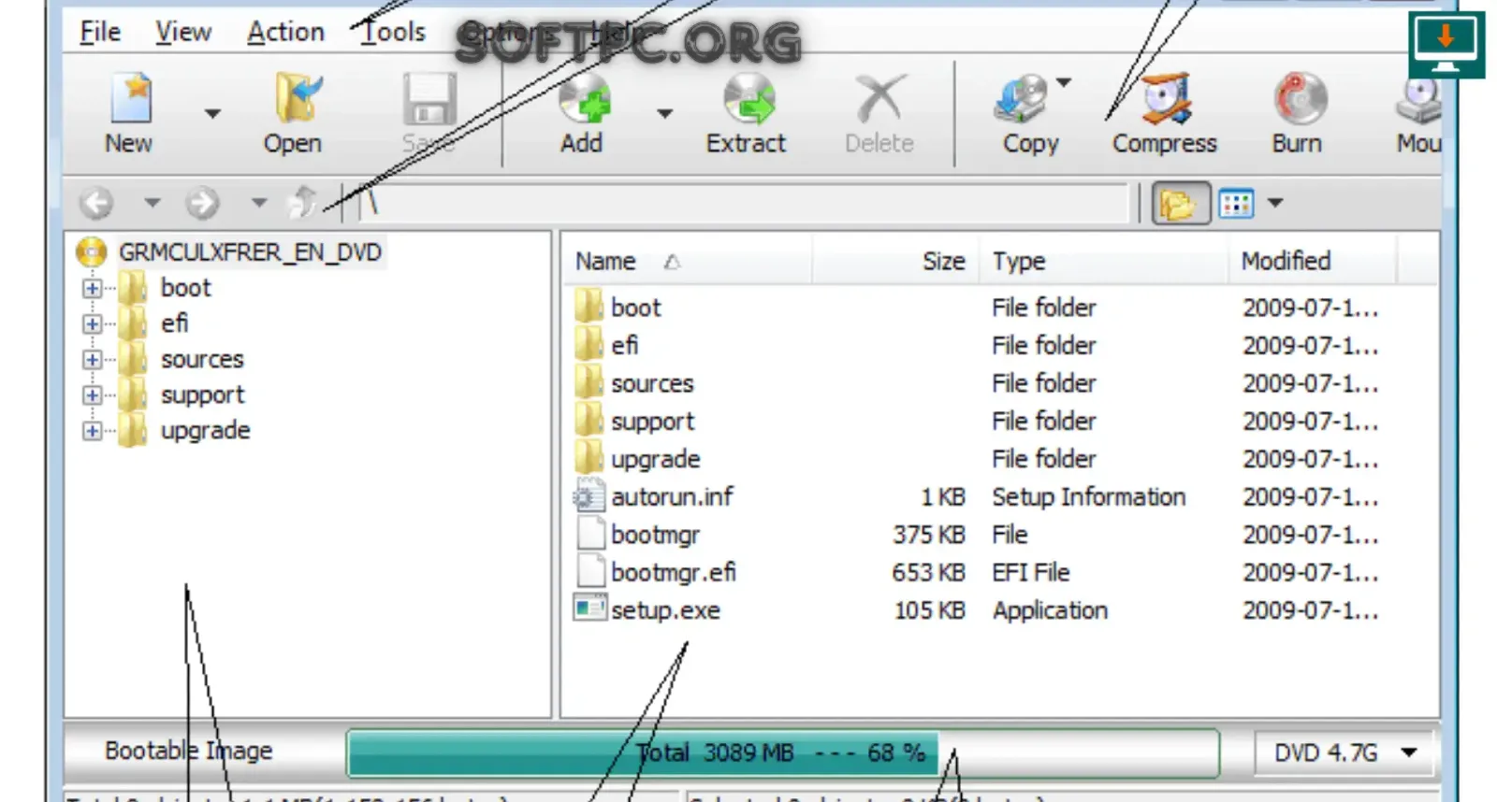Open the View menu
This screenshot has width=1497, height=802.
tap(183, 32)
